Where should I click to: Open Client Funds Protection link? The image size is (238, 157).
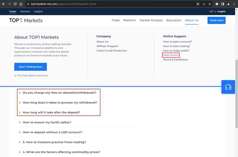[112, 51]
